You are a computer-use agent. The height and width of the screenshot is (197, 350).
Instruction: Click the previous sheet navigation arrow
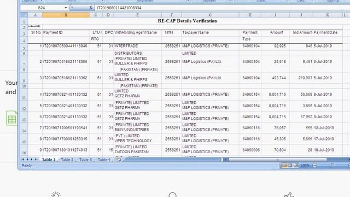pyautogui.click(x=27, y=159)
